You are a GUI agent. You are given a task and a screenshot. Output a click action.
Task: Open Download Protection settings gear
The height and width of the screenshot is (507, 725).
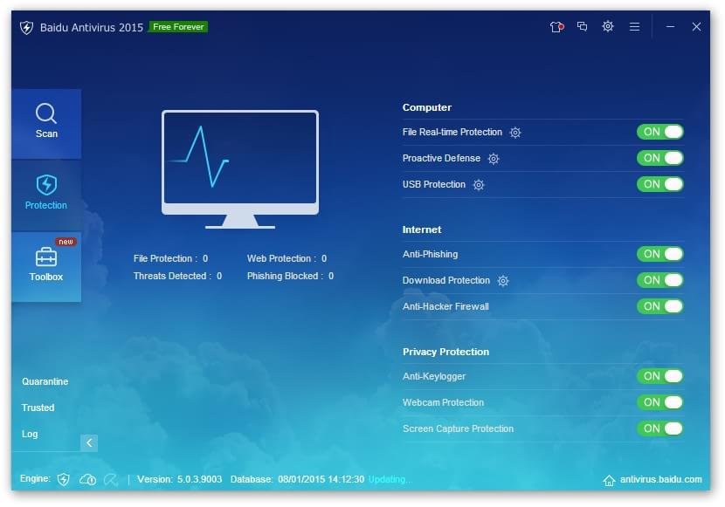503,281
